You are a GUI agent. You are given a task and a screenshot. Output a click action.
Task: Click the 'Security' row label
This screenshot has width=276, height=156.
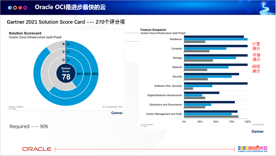click(x=177, y=77)
